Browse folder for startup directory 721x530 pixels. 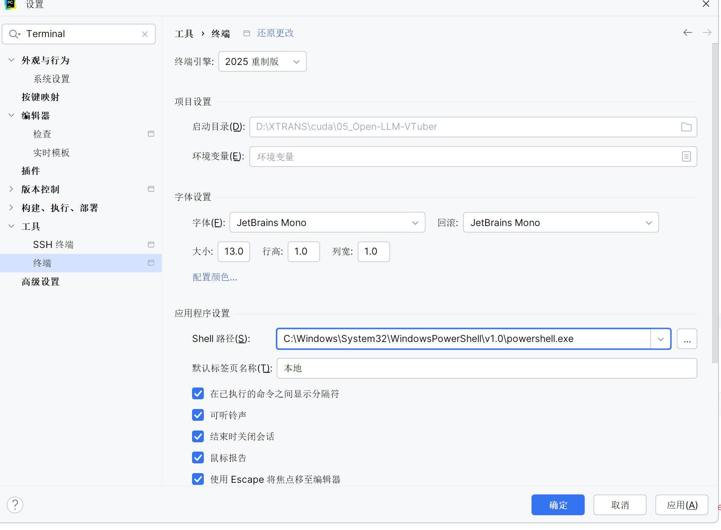pyautogui.click(x=686, y=127)
